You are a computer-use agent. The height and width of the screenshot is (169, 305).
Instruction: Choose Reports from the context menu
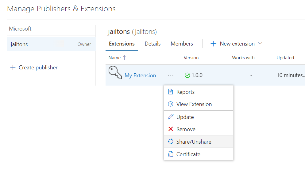coord(199,92)
